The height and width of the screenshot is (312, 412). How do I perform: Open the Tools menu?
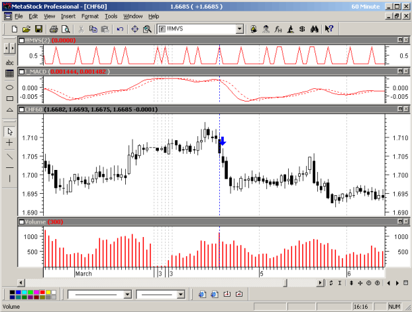(x=111, y=17)
